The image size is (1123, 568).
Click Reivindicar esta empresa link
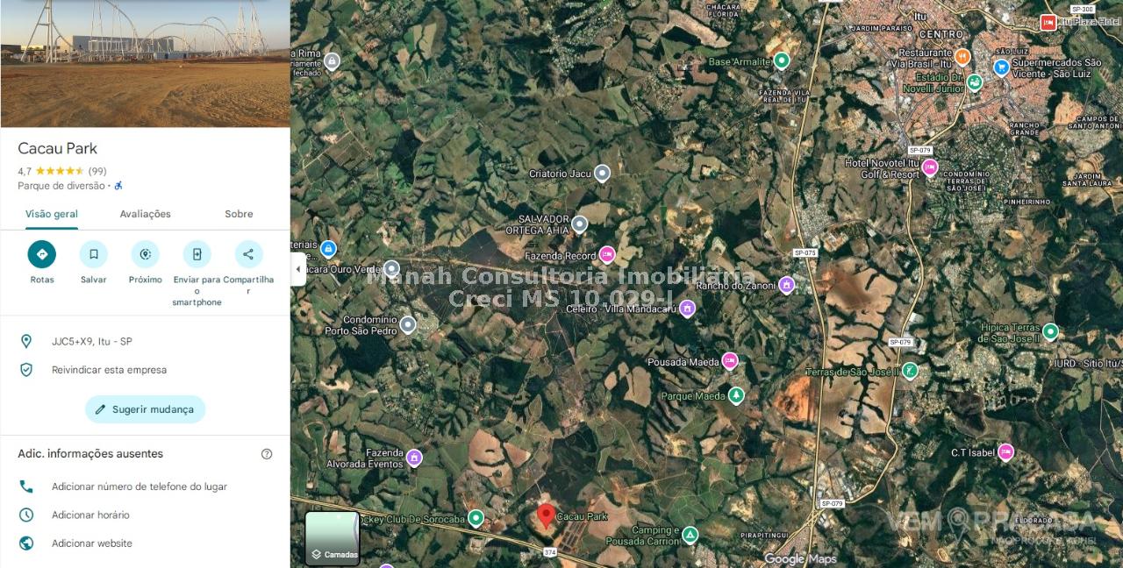click(110, 370)
